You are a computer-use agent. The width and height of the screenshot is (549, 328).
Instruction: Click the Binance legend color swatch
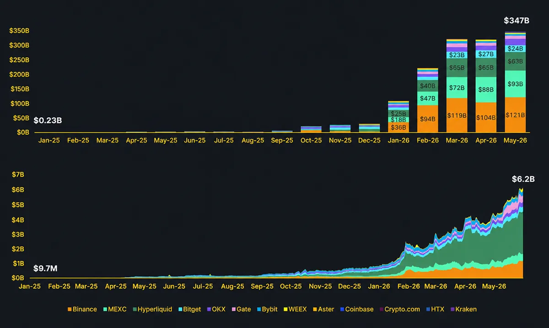[x=70, y=309]
